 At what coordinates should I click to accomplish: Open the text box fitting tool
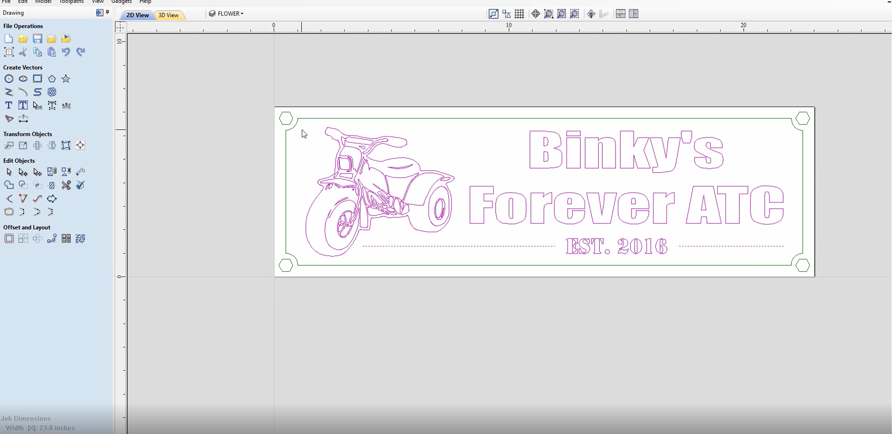click(51, 105)
